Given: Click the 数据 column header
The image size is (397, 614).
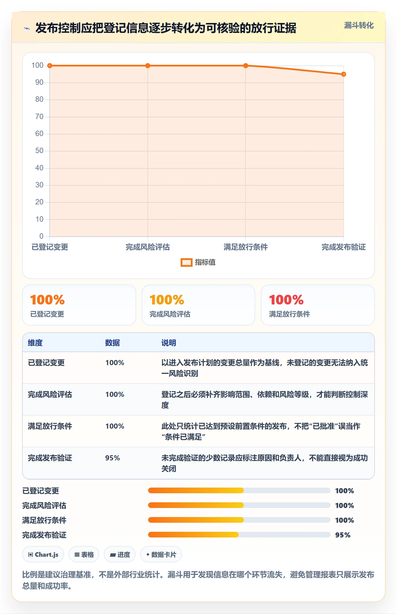Looking at the screenshot, I should 113,343.
